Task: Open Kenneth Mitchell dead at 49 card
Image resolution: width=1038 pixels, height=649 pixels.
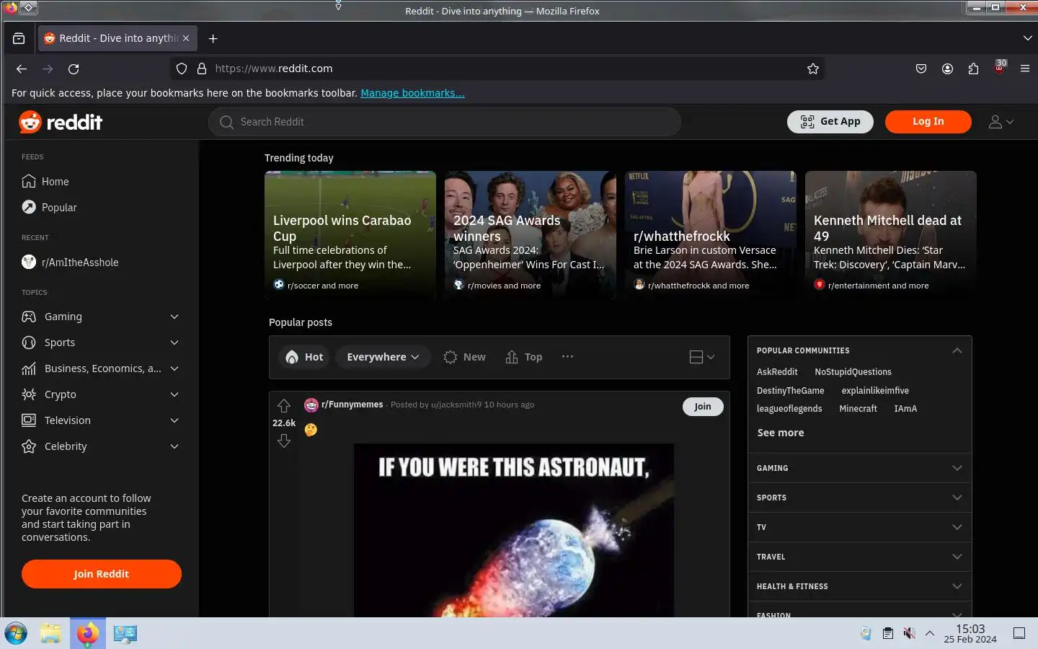Action: click(x=891, y=234)
